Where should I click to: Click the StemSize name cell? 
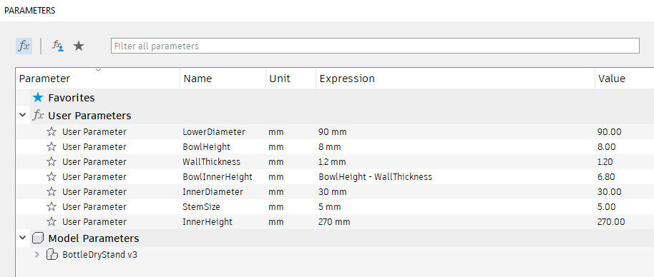coord(202,207)
